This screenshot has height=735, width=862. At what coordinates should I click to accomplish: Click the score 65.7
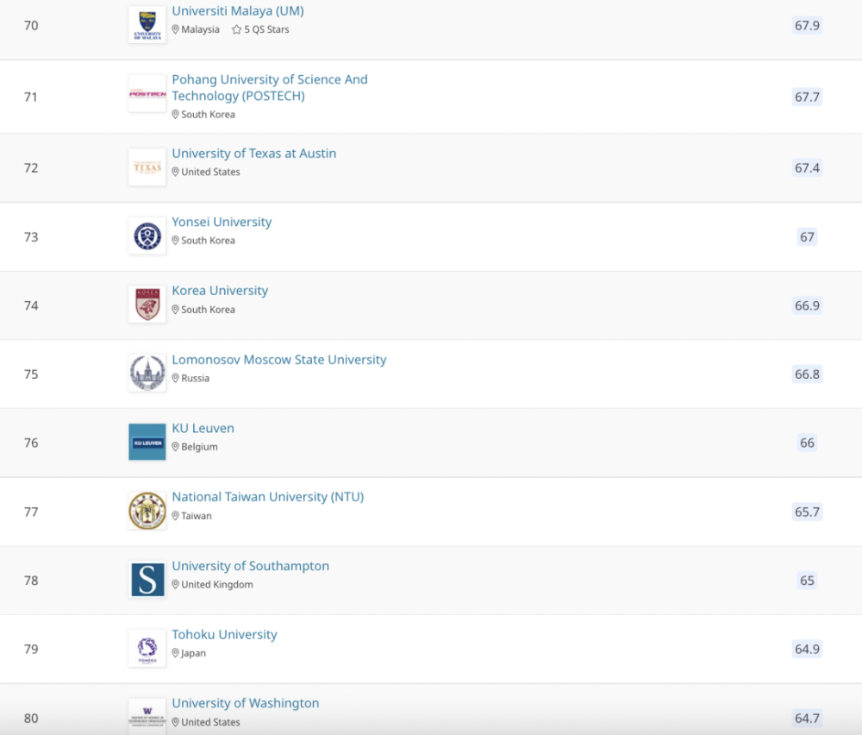coord(807,512)
